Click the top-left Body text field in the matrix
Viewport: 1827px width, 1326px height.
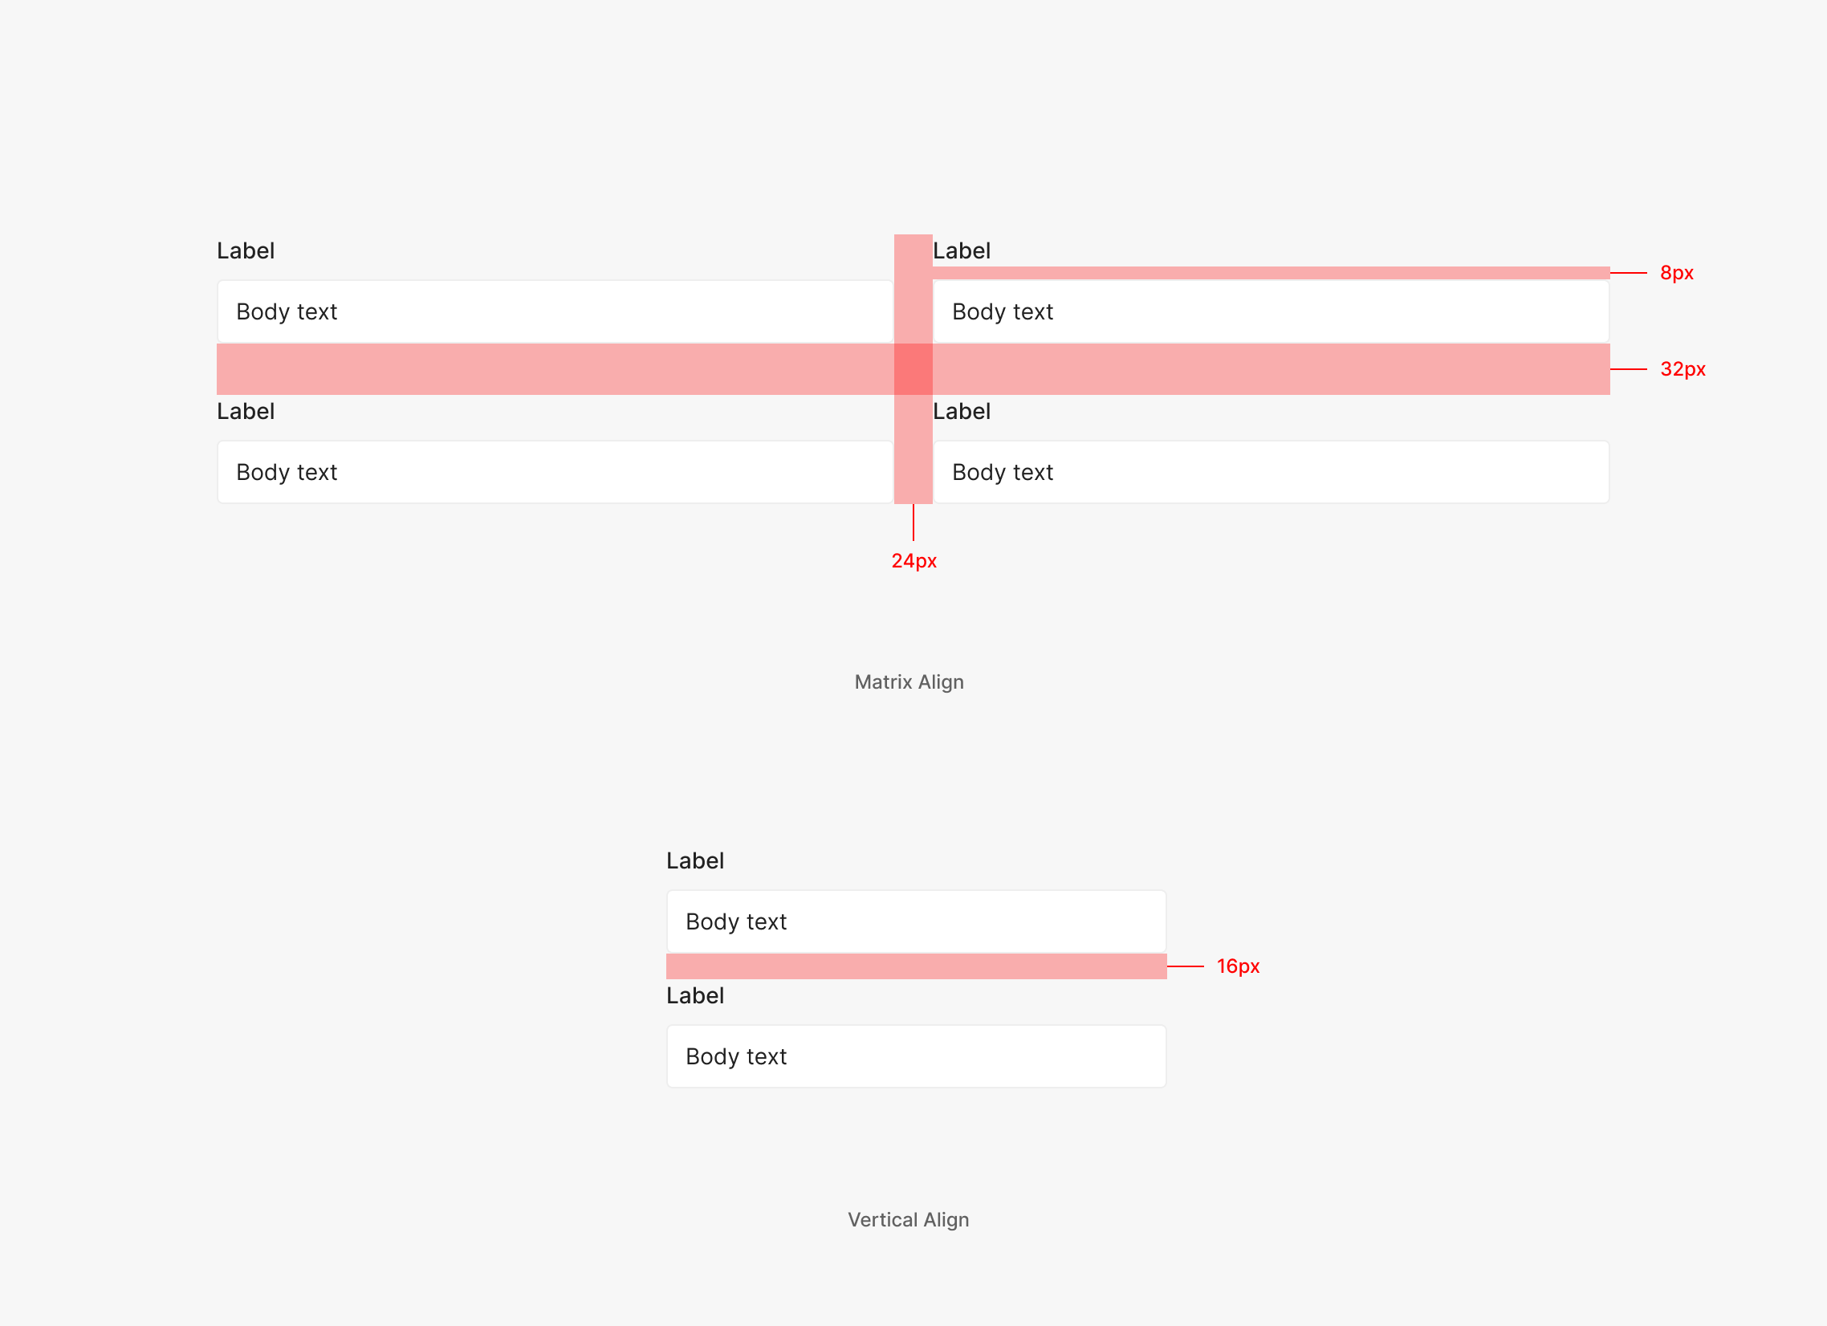coord(554,311)
